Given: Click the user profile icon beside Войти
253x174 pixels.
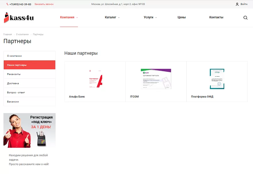Looking at the screenshot, I should point(237,4).
